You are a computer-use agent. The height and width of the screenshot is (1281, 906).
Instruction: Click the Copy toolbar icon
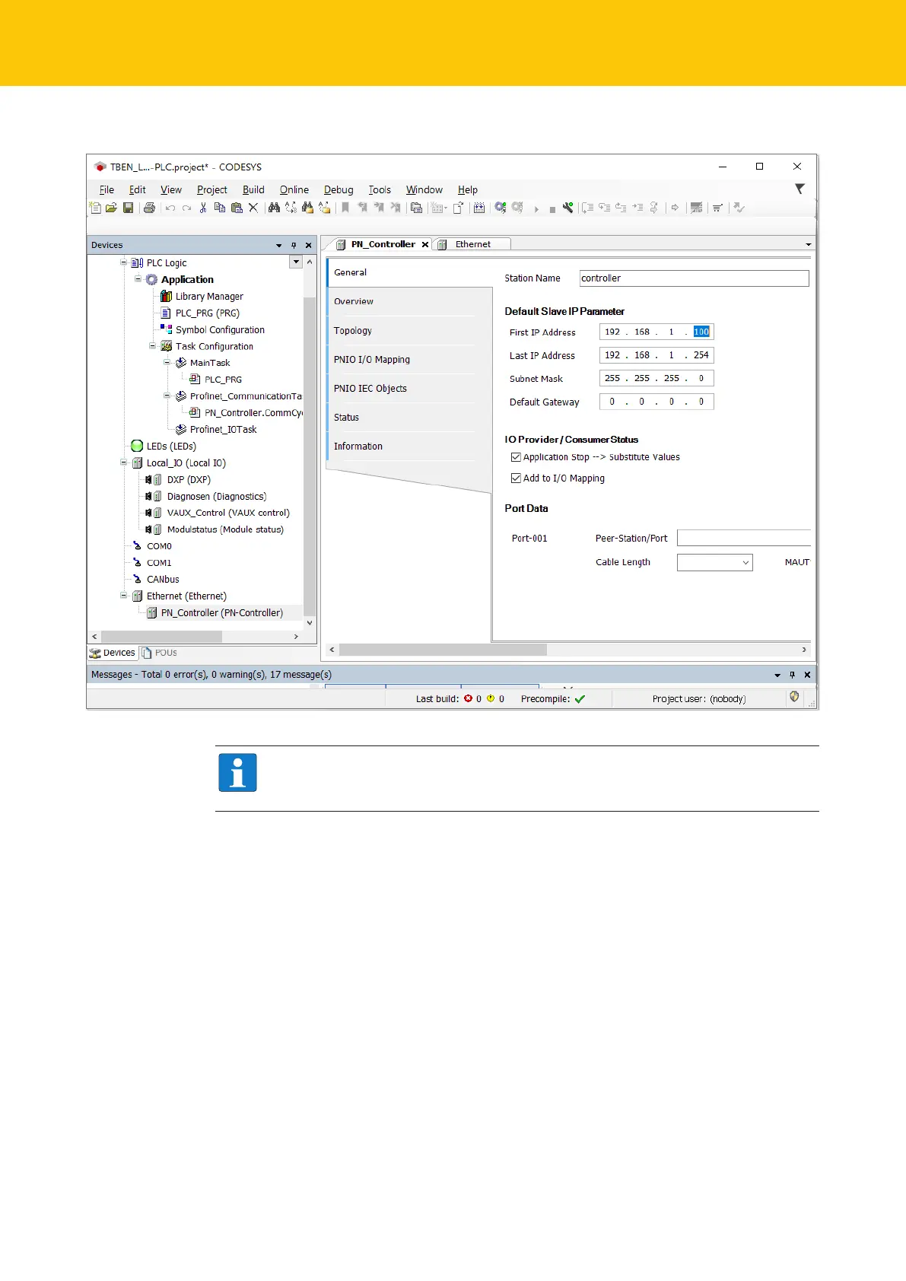point(220,208)
